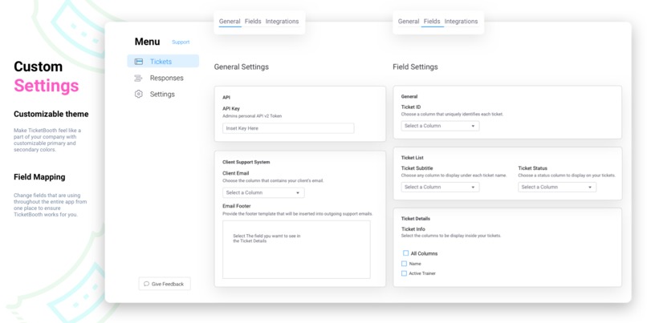
Task: Select the Integrations tab in the second tab bar
Action: pos(461,22)
